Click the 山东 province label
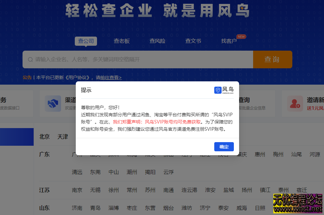 (44, 208)
